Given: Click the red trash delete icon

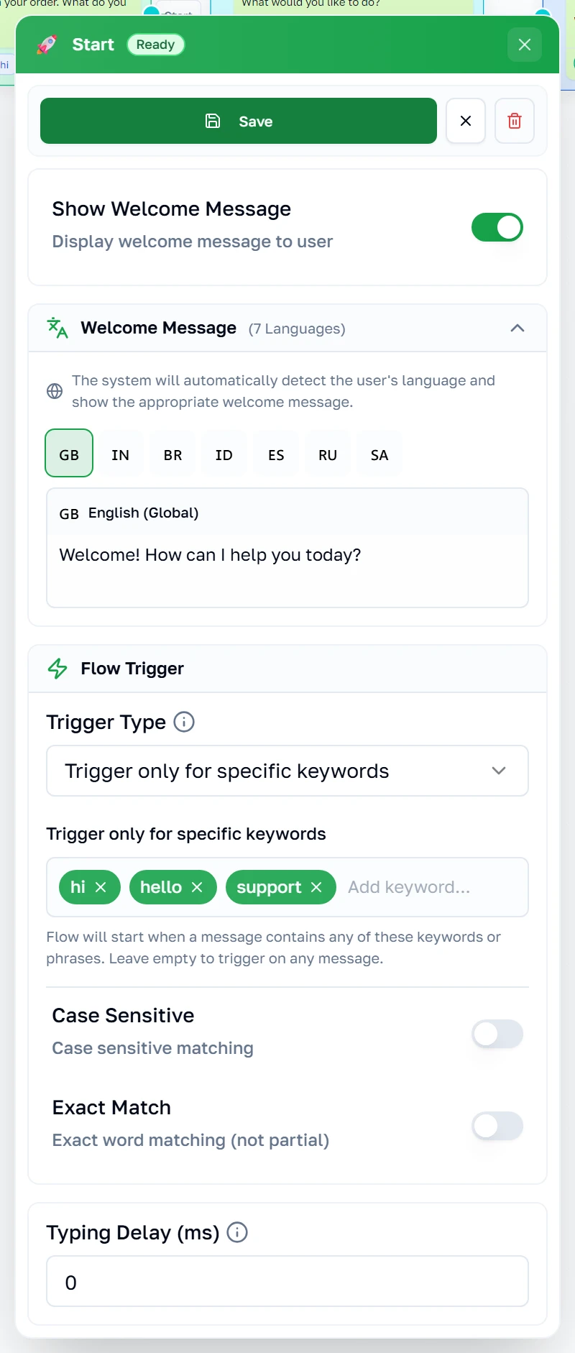Looking at the screenshot, I should point(515,121).
